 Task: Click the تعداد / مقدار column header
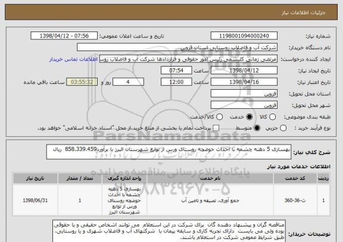point(80,178)
